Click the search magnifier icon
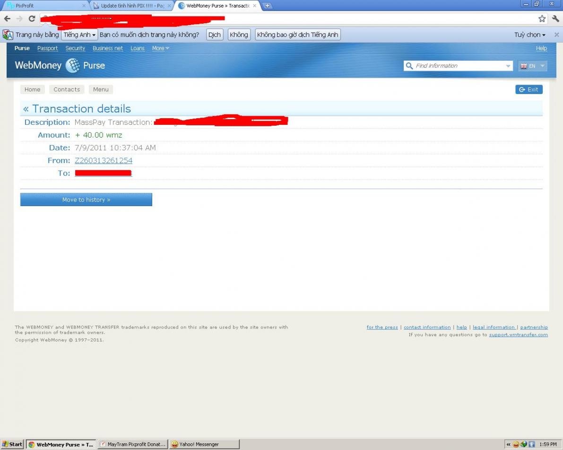The height and width of the screenshot is (450, 563). coord(409,66)
